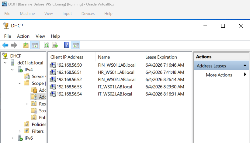Select the Reservations tree node
The height and width of the screenshot is (143, 250).
tap(42, 104)
